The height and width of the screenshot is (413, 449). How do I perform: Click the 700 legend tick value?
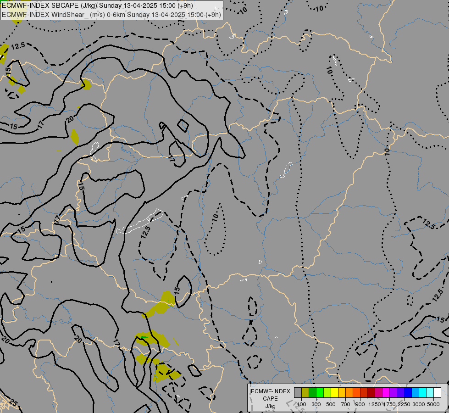point(346,404)
